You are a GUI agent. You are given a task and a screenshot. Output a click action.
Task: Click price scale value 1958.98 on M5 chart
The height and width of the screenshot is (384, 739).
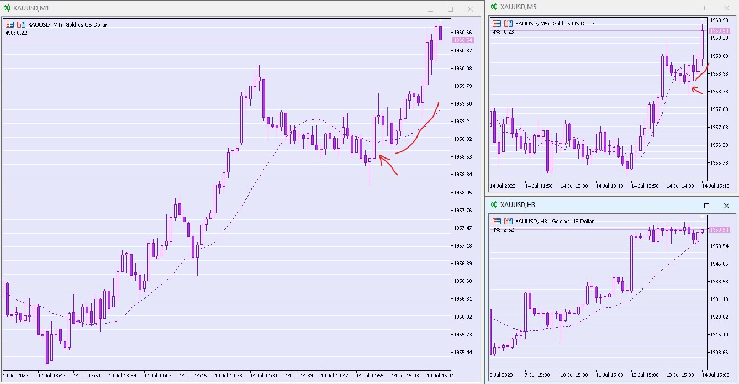(x=719, y=74)
